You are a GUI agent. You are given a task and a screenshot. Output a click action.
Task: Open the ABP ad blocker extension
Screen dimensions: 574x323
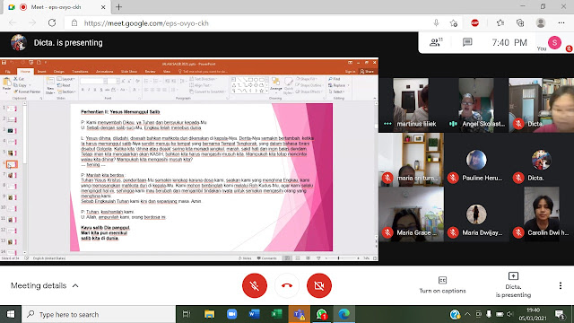pos(474,23)
